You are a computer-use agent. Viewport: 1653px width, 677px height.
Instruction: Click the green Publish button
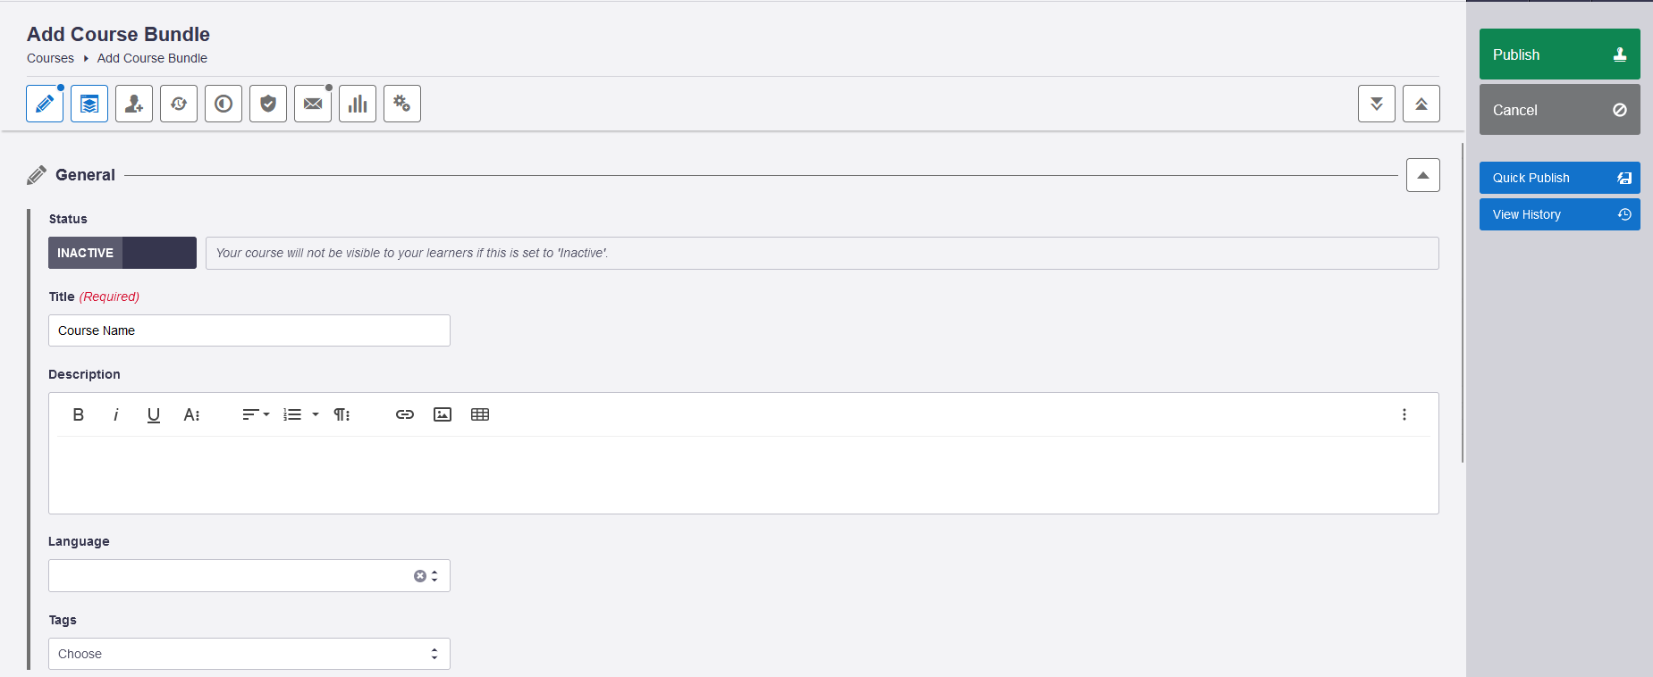(1559, 54)
